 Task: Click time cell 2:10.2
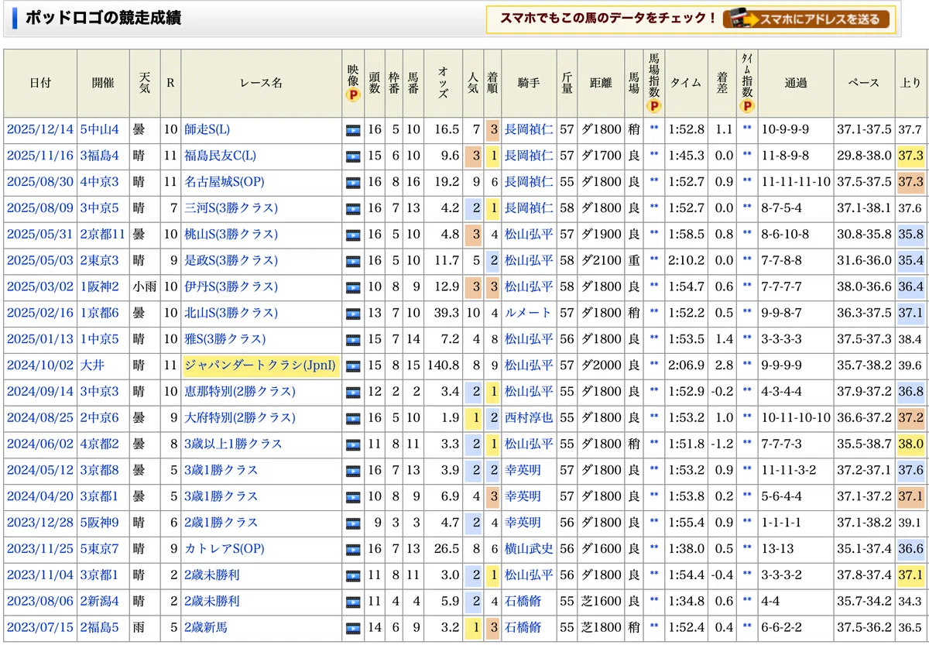tap(687, 261)
